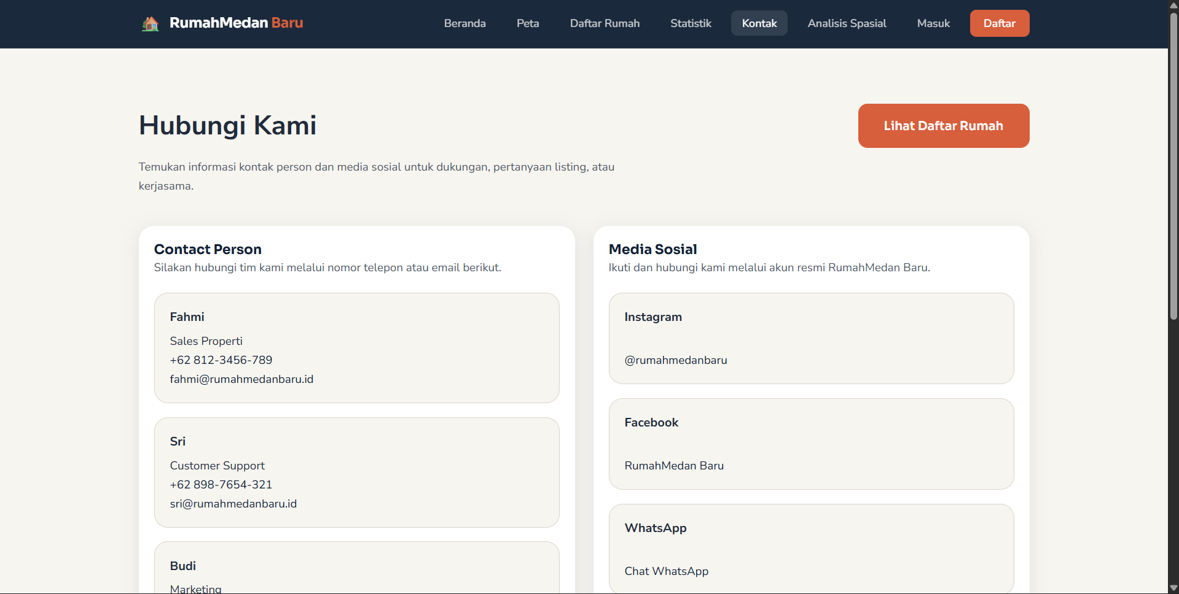Open the WhatsApp card heading

[x=656, y=528]
